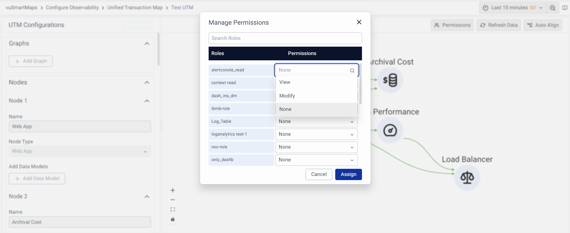Click the Performance gauge node icon

390,130
